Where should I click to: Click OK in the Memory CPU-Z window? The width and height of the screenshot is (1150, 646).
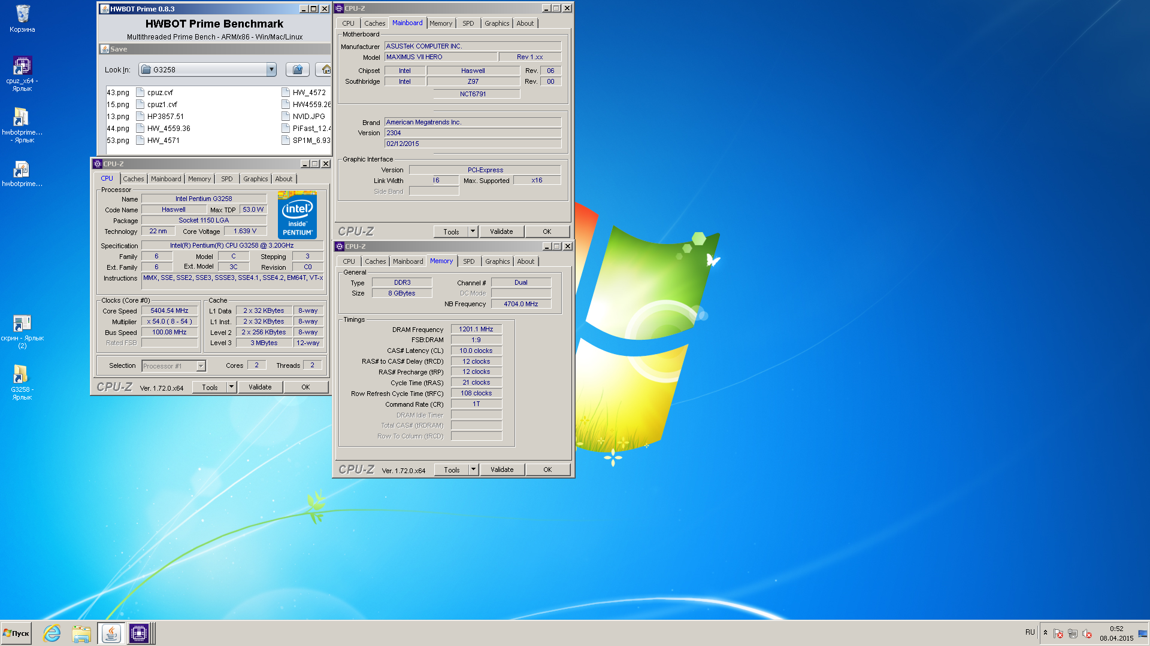pos(547,470)
